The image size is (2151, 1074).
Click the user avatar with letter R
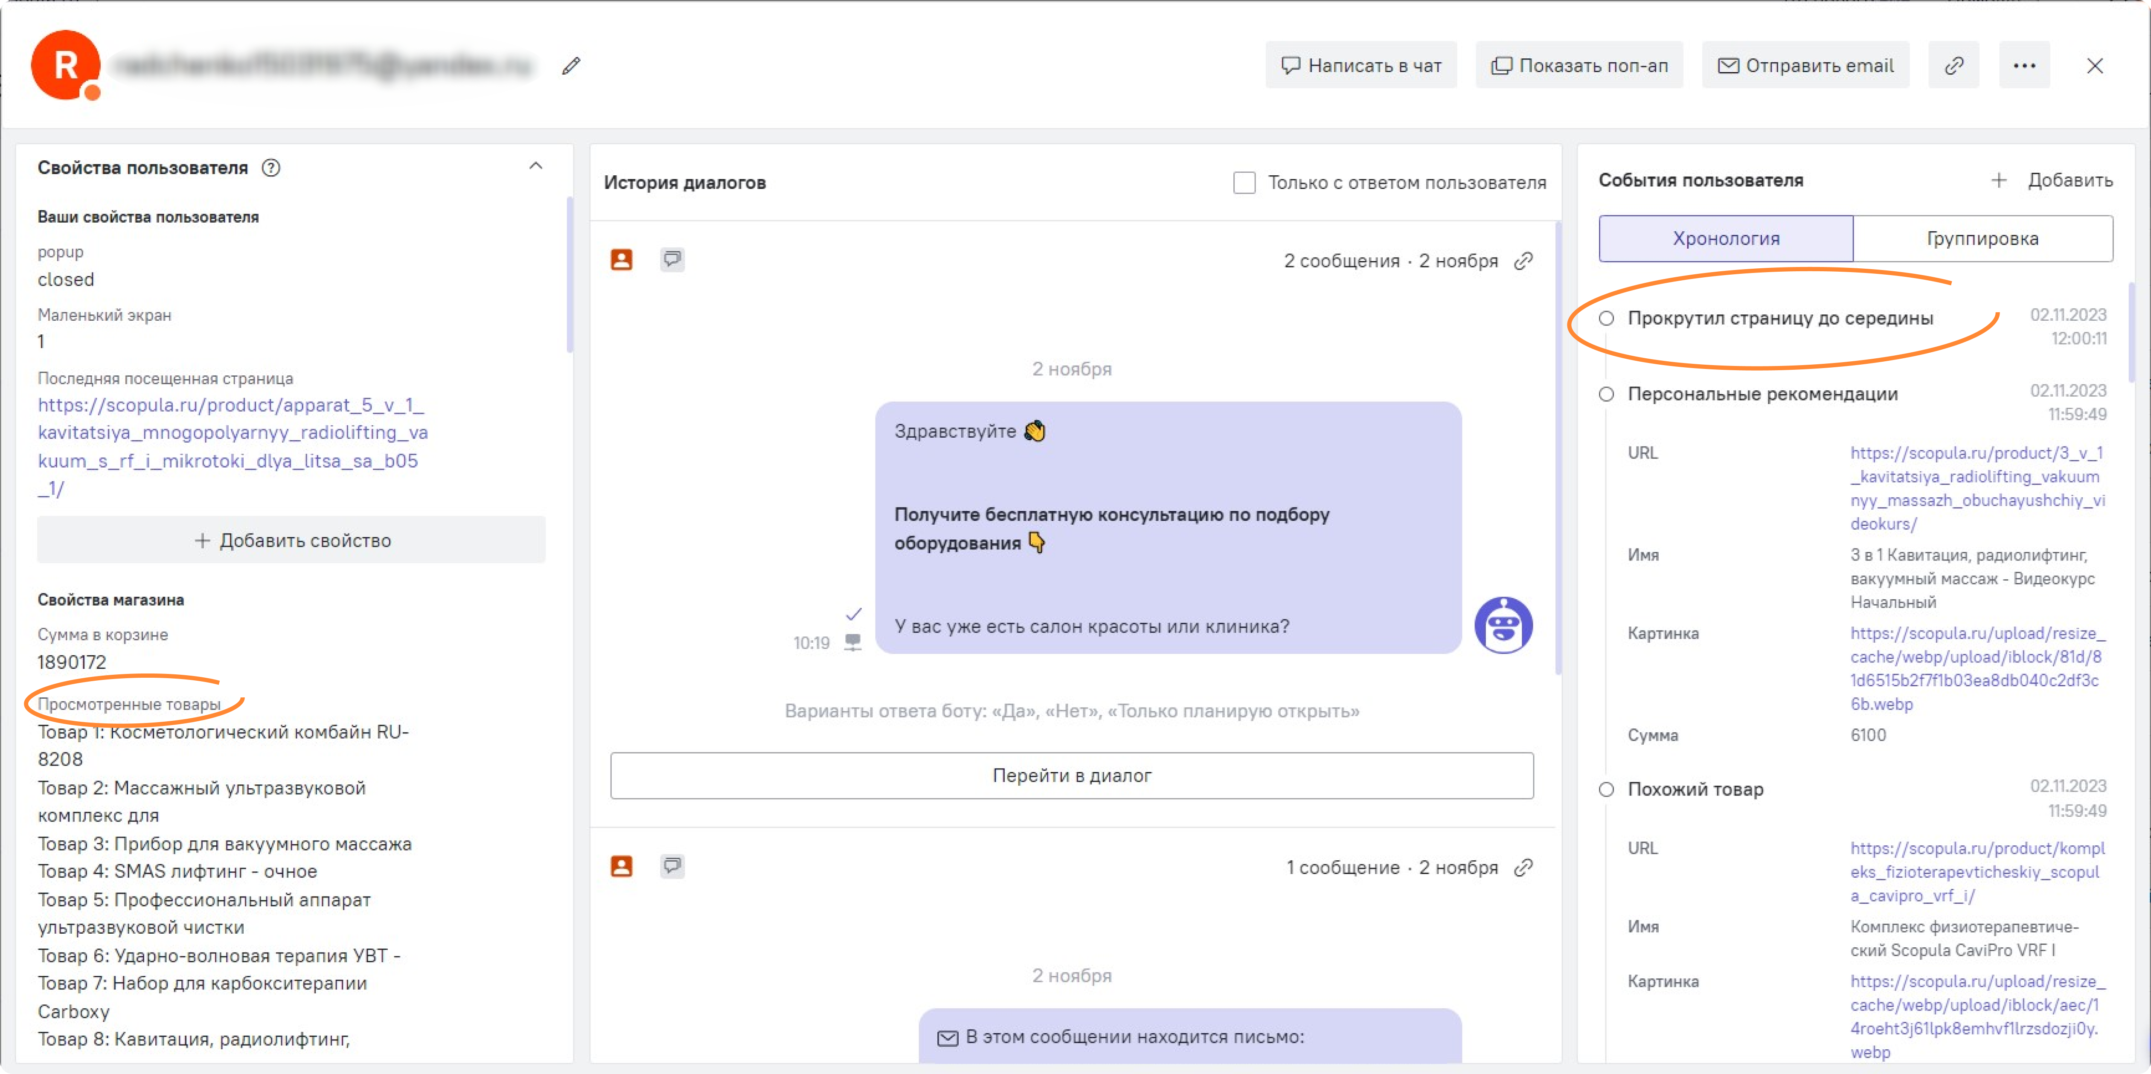65,65
